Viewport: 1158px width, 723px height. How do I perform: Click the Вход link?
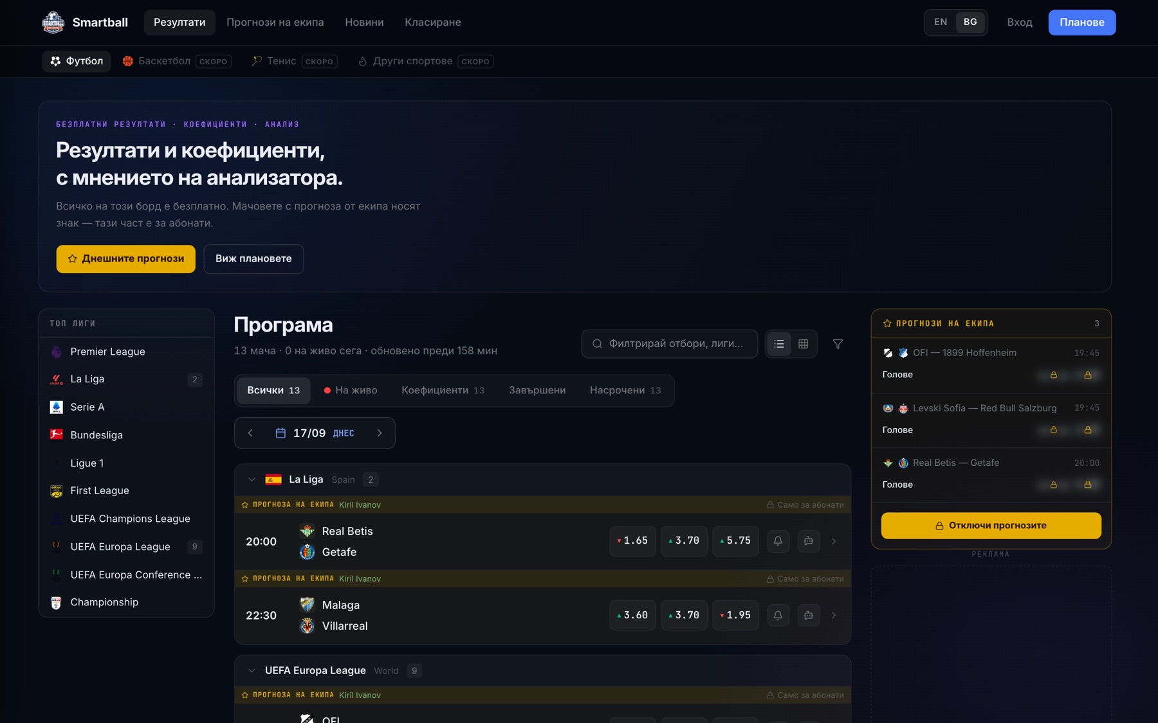click(1020, 22)
